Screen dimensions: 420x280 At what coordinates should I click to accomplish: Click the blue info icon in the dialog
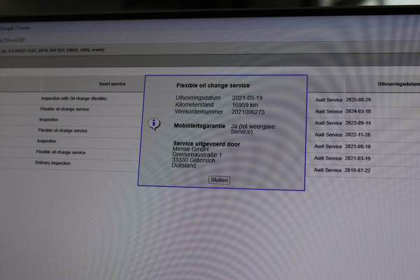click(154, 124)
